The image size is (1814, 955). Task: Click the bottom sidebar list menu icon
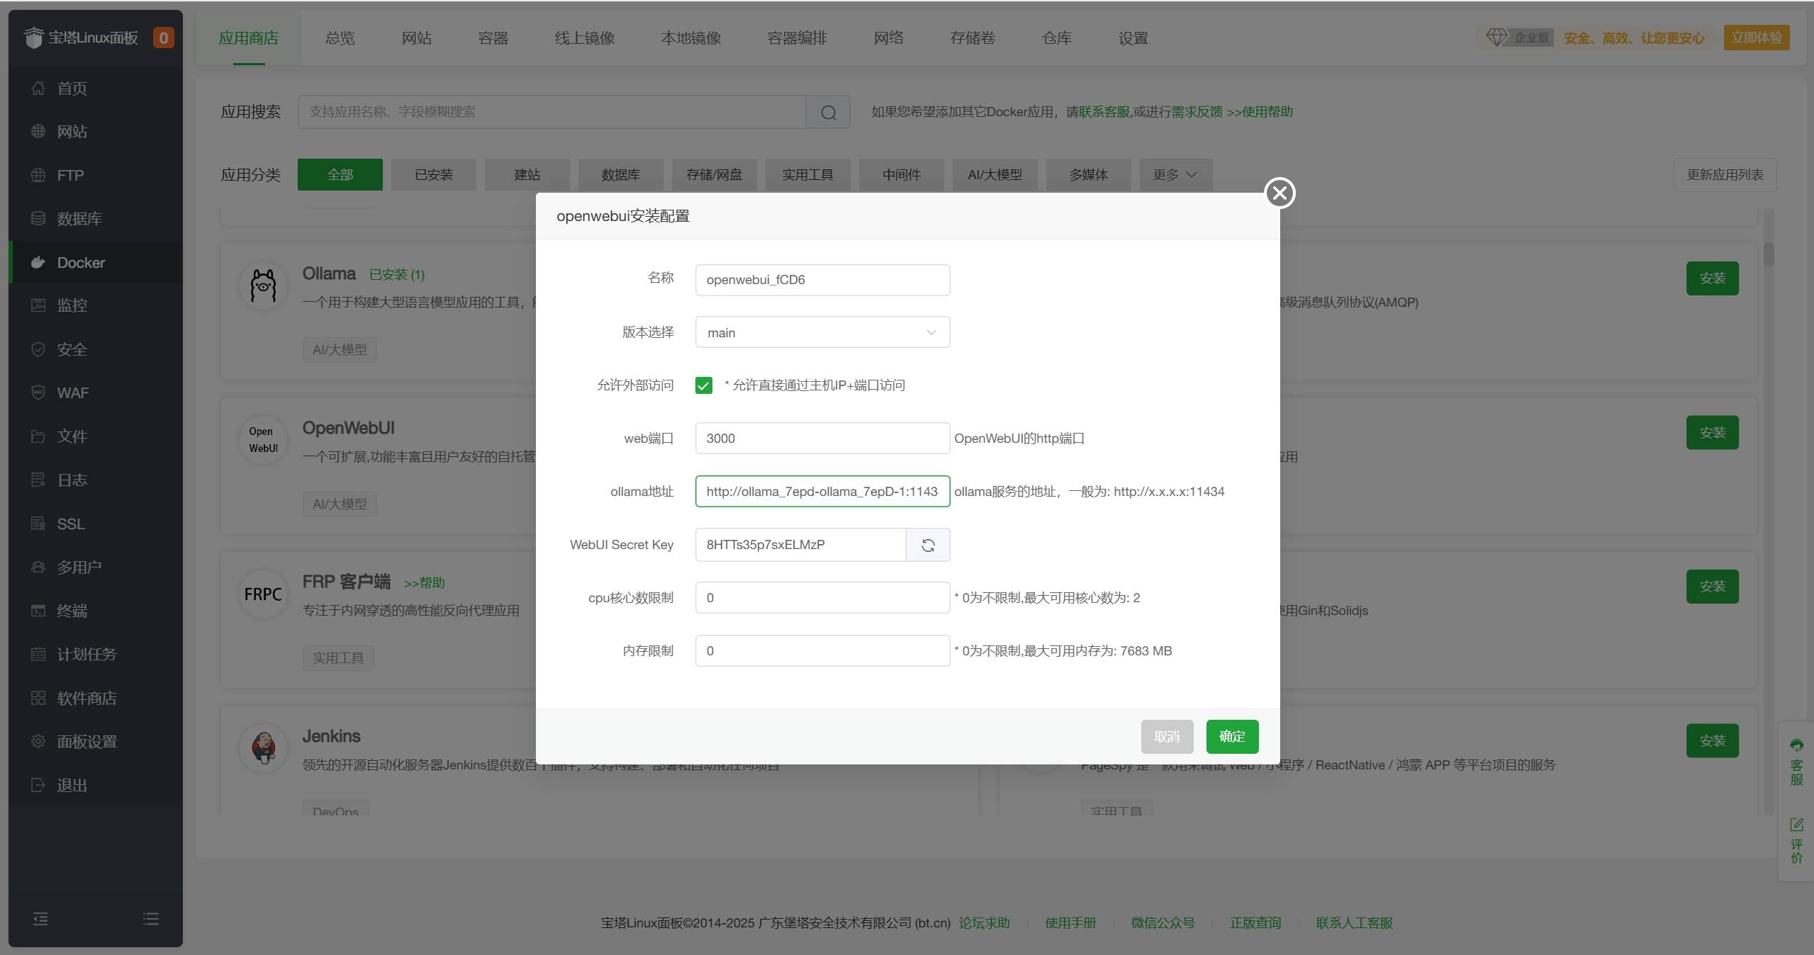(150, 919)
